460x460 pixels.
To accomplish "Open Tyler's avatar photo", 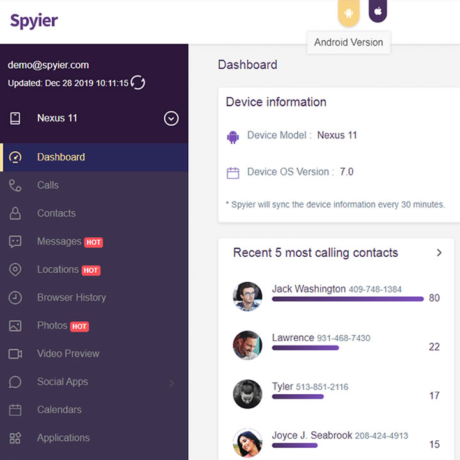I will point(248,394).
